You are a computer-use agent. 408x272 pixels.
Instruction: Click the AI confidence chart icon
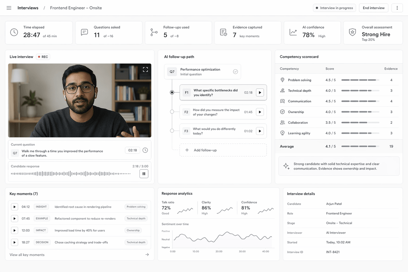293,32
